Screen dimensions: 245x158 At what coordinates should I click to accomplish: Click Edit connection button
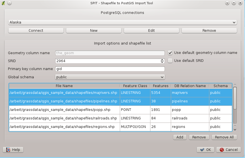152,30
